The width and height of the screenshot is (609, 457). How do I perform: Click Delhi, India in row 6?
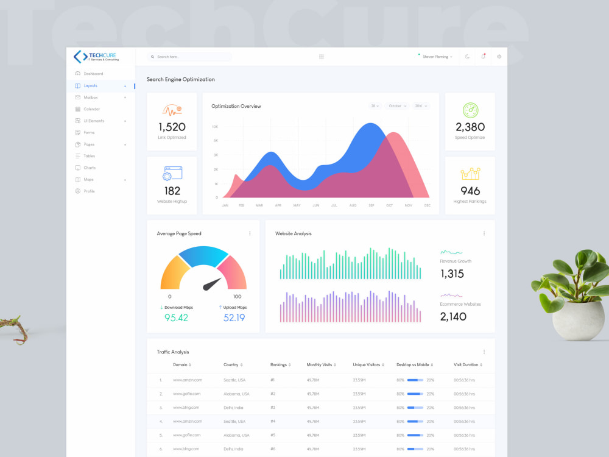(x=233, y=449)
